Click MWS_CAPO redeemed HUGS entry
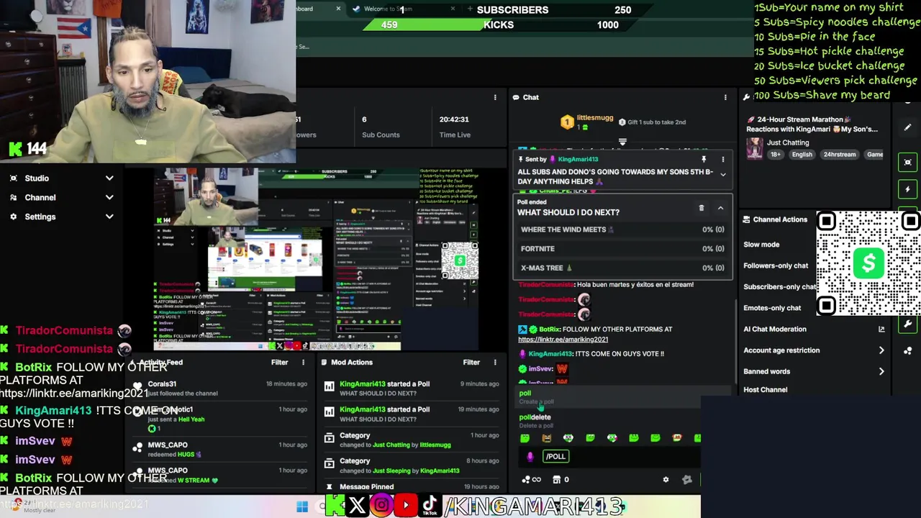The width and height of the screenshot is (921, 518). click(219, 450)
